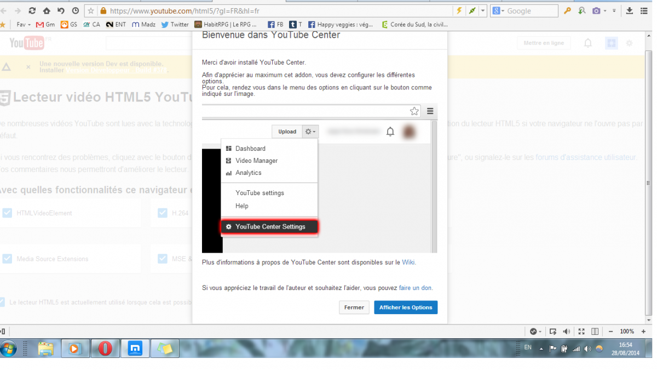The image size is (657, 370).
Task: Open the key (Magic Fill) icon
Action: (x=568, y=11)
